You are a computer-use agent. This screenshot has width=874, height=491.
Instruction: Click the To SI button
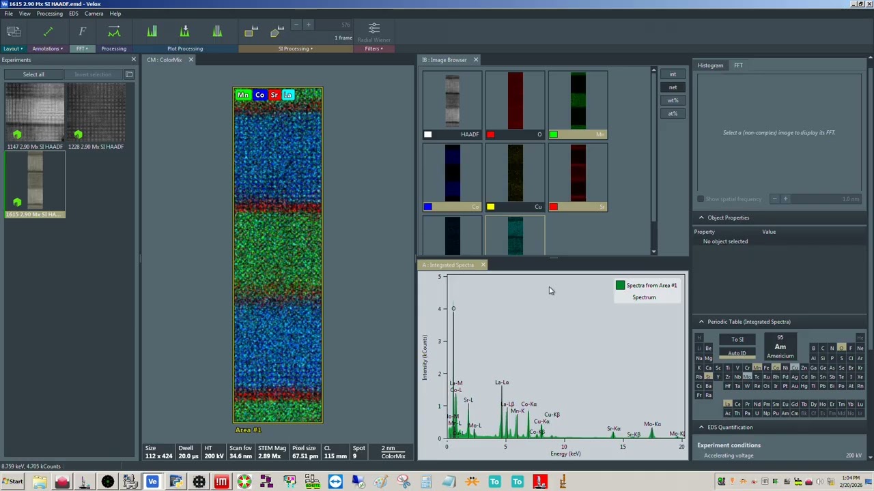pyautogui.click(x=737, y=340)
